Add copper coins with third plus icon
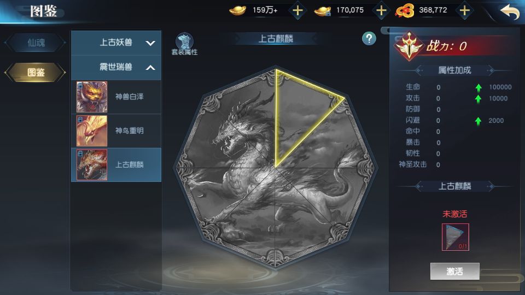Screen dimensions: 525x295 [464, 10]
